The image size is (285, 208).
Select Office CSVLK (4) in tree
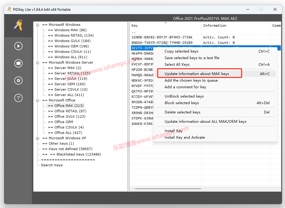(x=66, y=127)
